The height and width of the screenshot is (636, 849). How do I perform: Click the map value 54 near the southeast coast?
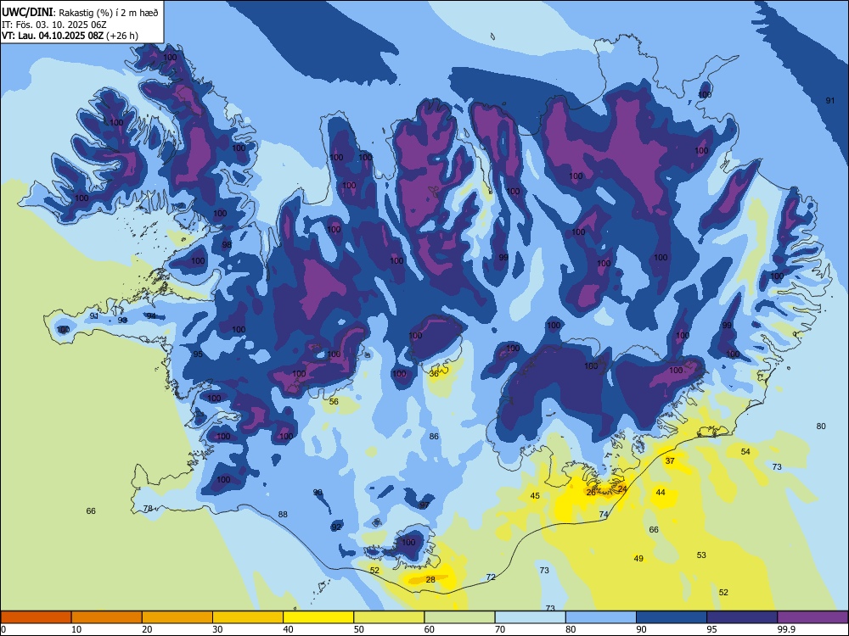point(745,452)
